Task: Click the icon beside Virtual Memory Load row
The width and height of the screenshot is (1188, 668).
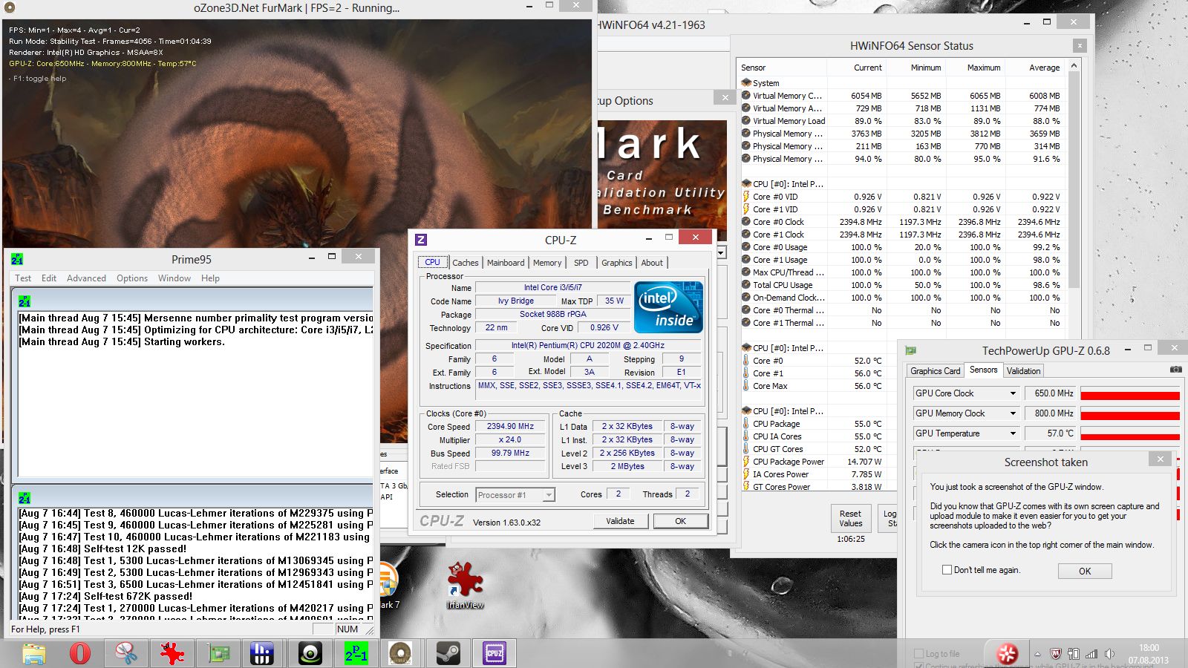Action: click(x=746, y=120)
